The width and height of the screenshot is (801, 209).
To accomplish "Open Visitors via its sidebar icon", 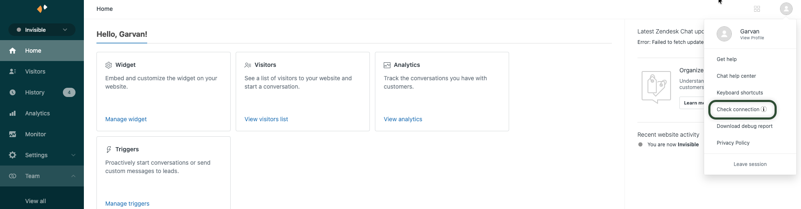I will click(x=13, y=71).
